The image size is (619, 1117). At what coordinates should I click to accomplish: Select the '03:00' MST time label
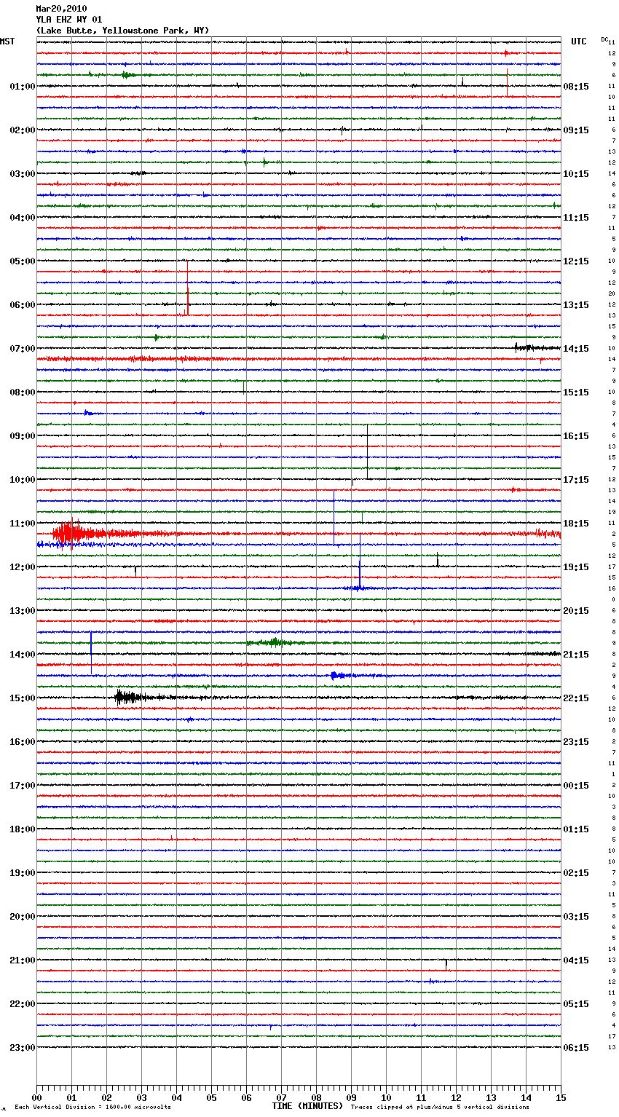click(x=23, y=174)
